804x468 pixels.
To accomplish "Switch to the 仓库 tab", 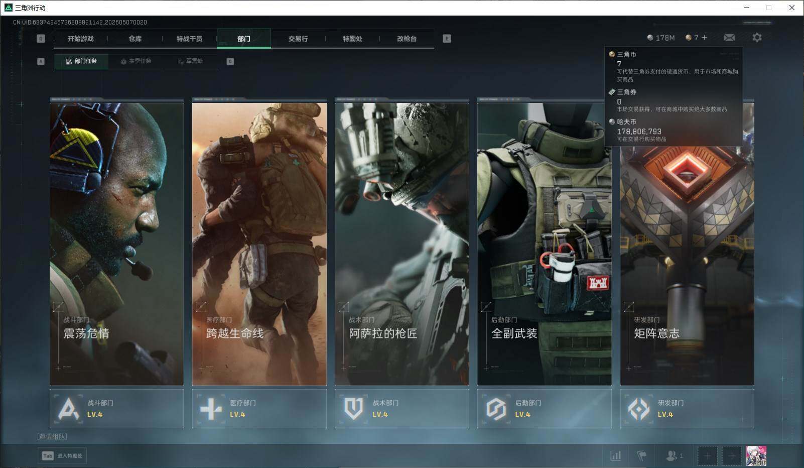I will tap(135, 39).
